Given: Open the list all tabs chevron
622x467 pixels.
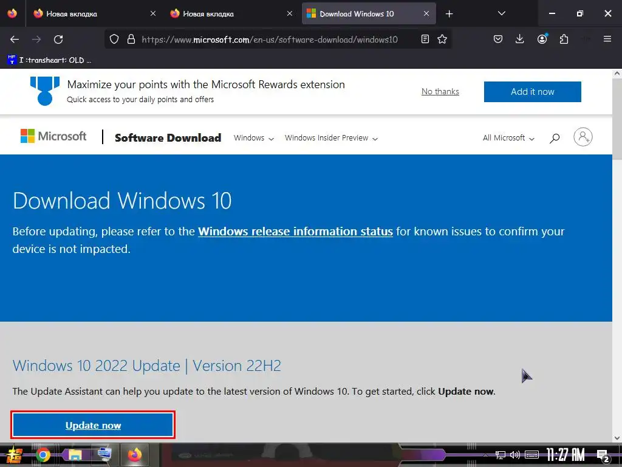Looking at the screenshot, I should point(501,13).
